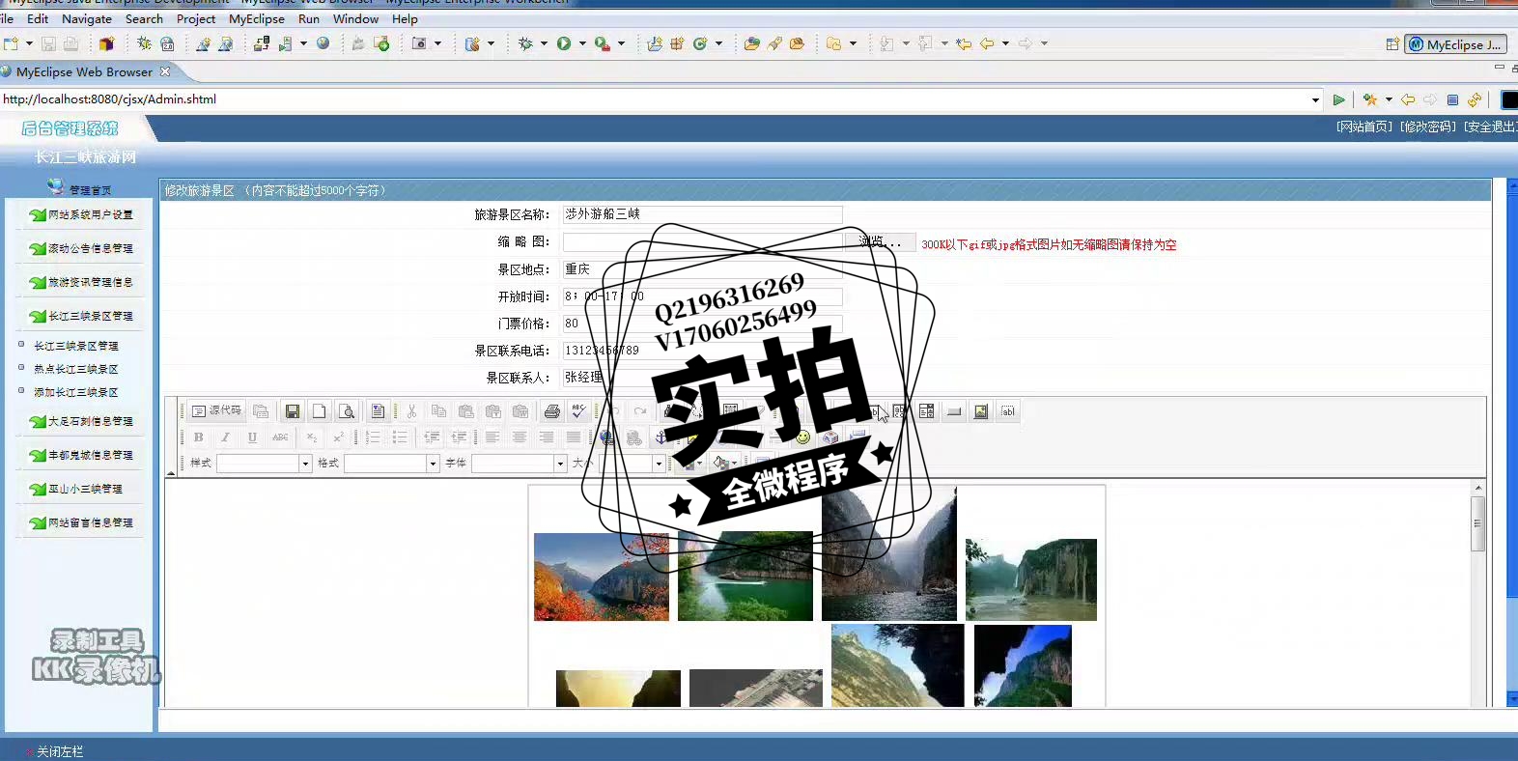Click 关闭左栏 to hide the left panel
This screenshot has height=761, width=1518.
point(59,751)
